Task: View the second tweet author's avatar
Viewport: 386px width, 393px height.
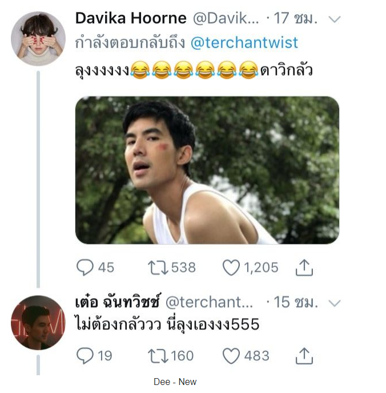Action: [x=38, y=323]
